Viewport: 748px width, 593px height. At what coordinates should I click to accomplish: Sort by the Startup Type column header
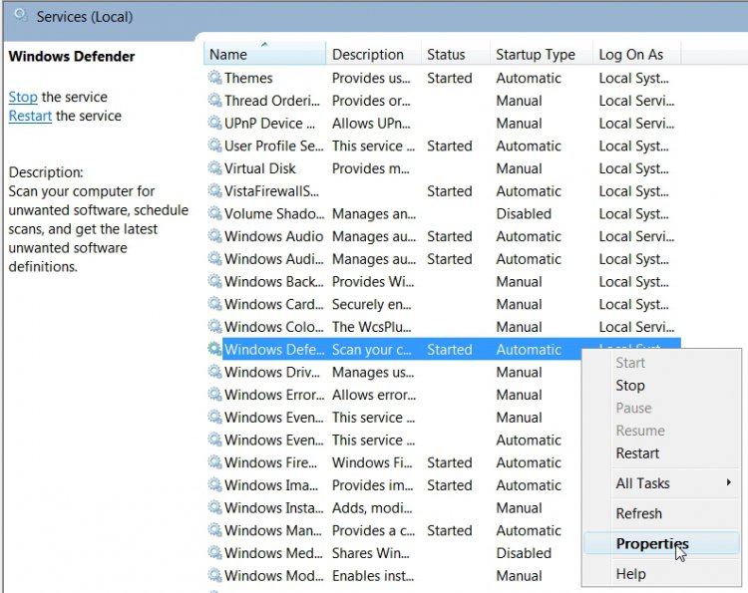click(x=541, y=54)
